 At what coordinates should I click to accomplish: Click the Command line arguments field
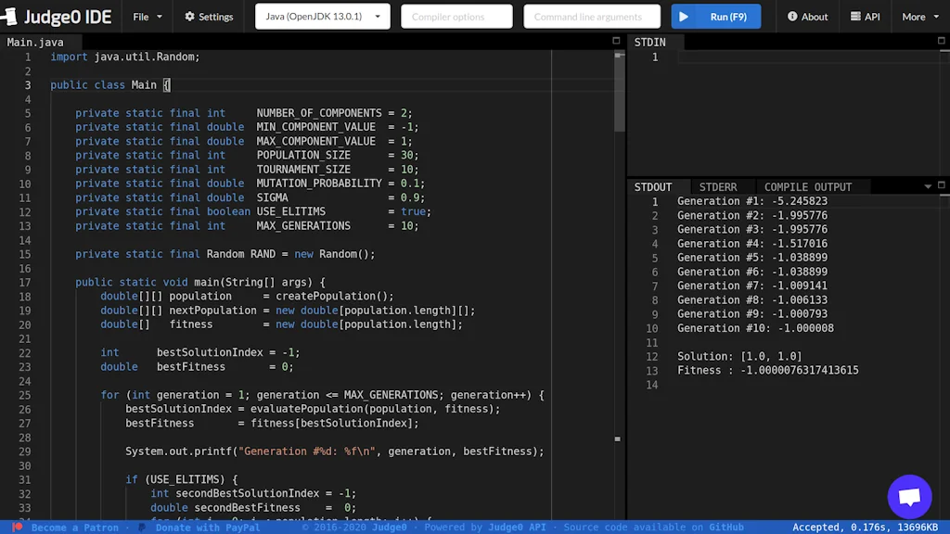pos(591,16)
